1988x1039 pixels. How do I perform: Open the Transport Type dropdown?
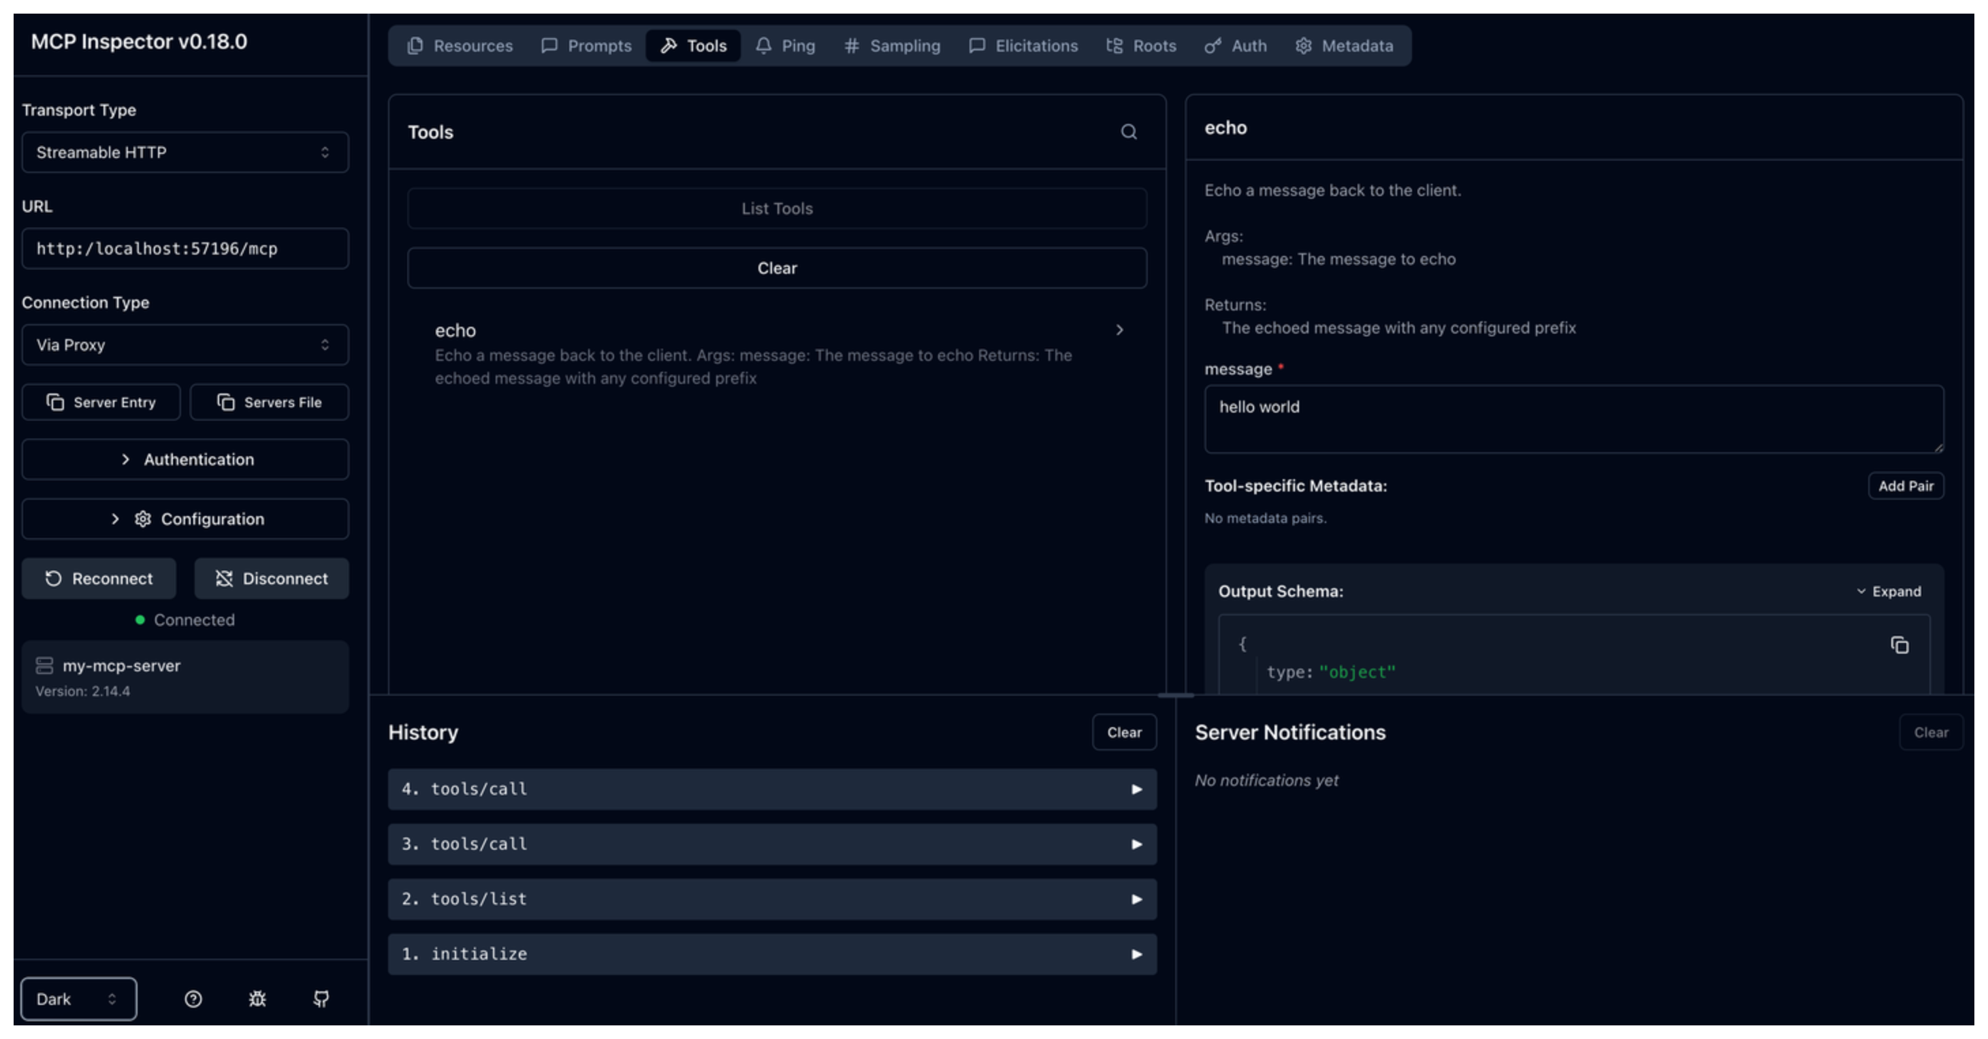click(185, 152)
